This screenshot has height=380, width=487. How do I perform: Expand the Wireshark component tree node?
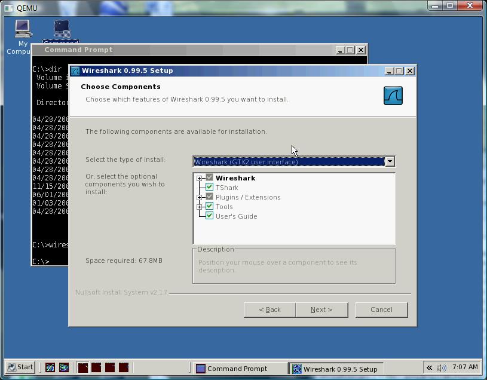(200, 178)
